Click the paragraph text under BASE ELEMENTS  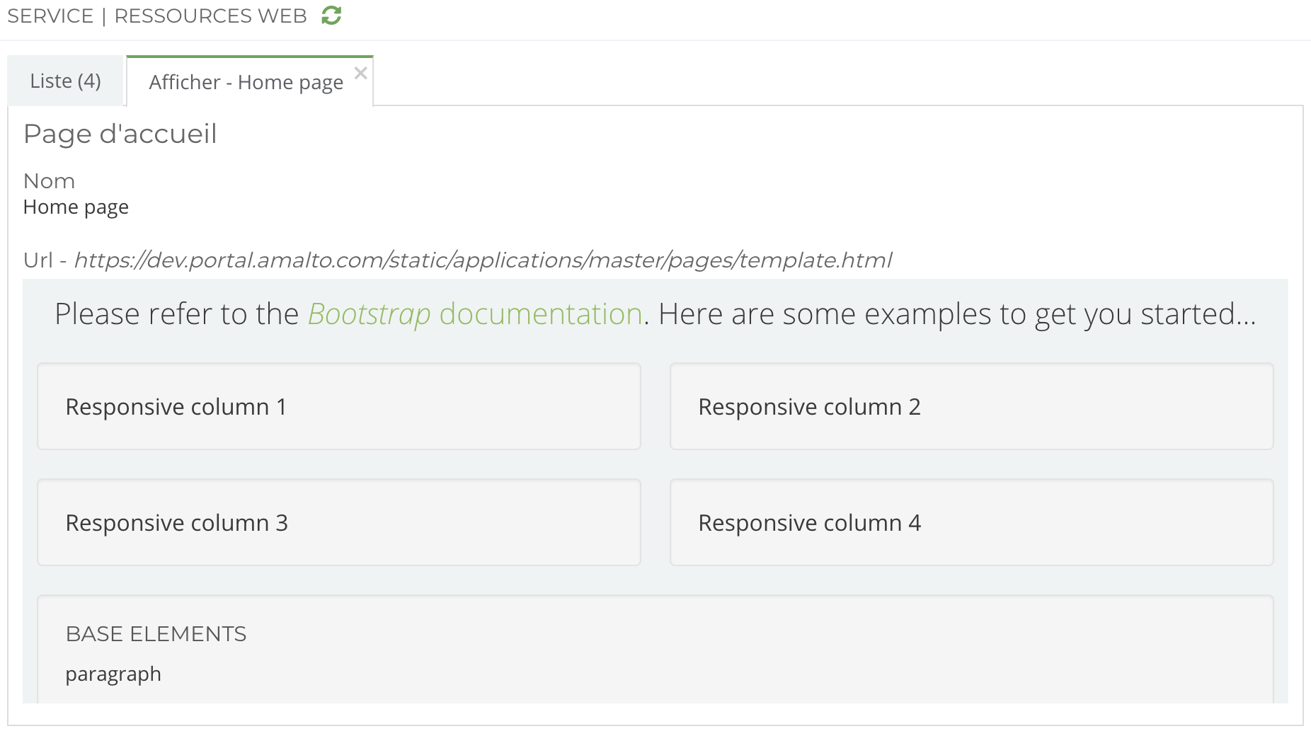click(113, 674)
